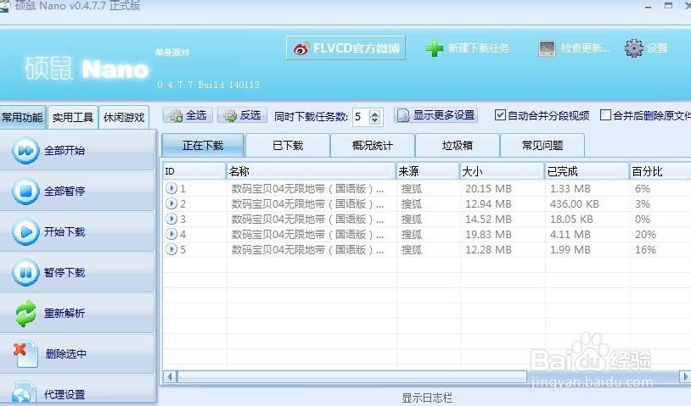
Task: Select the 休闲游戏 sidebar tab
Action: click(x=124, y=118)
